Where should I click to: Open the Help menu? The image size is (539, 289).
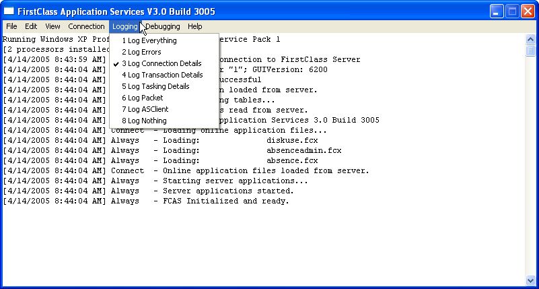coord(195,26)
